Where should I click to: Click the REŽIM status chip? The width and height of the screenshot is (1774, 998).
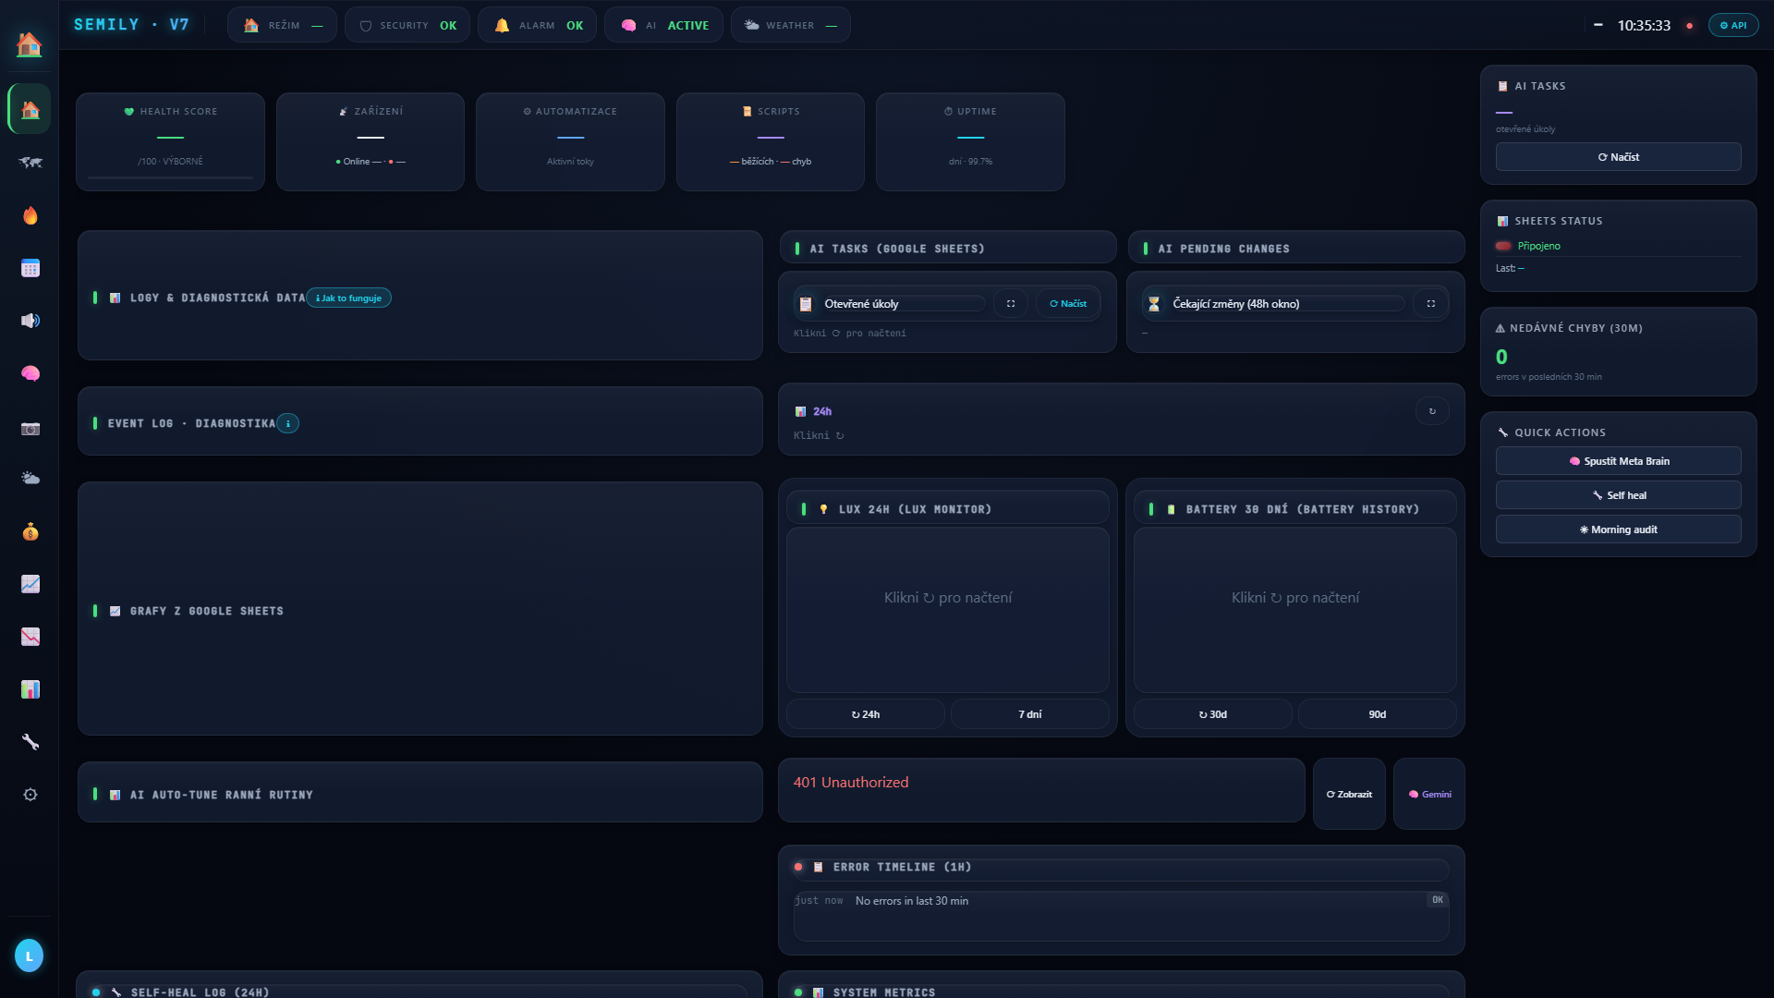(282, 25)
